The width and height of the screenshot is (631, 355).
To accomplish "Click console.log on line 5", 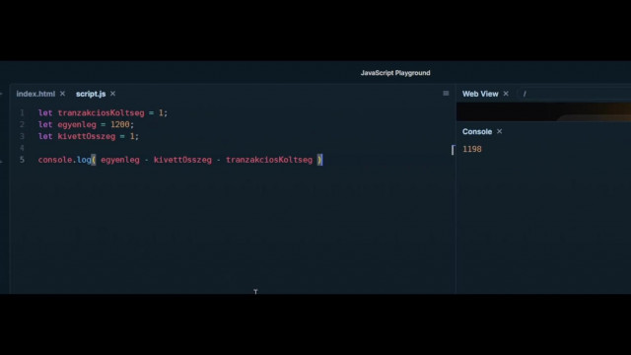I will tap(64, 160).
